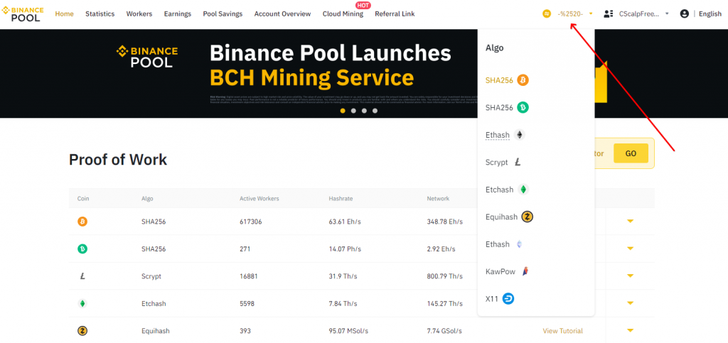
Task: Click Ravencoin icon beside KawPow
Action: tap(525, 271)
